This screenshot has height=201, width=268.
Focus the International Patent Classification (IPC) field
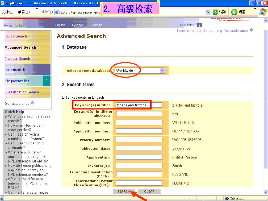139,183
